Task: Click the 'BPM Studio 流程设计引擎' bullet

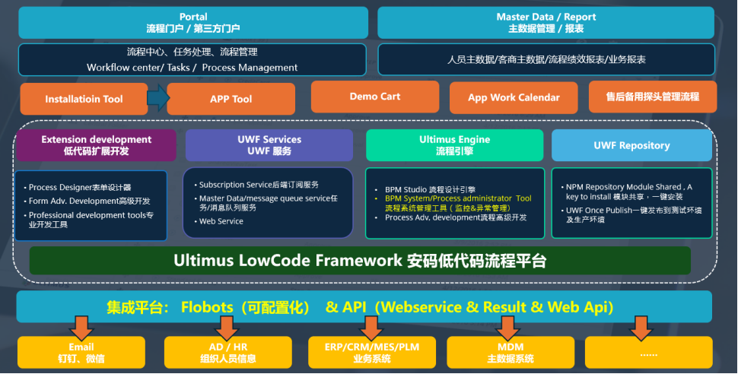Action: (x=425, y=189)
